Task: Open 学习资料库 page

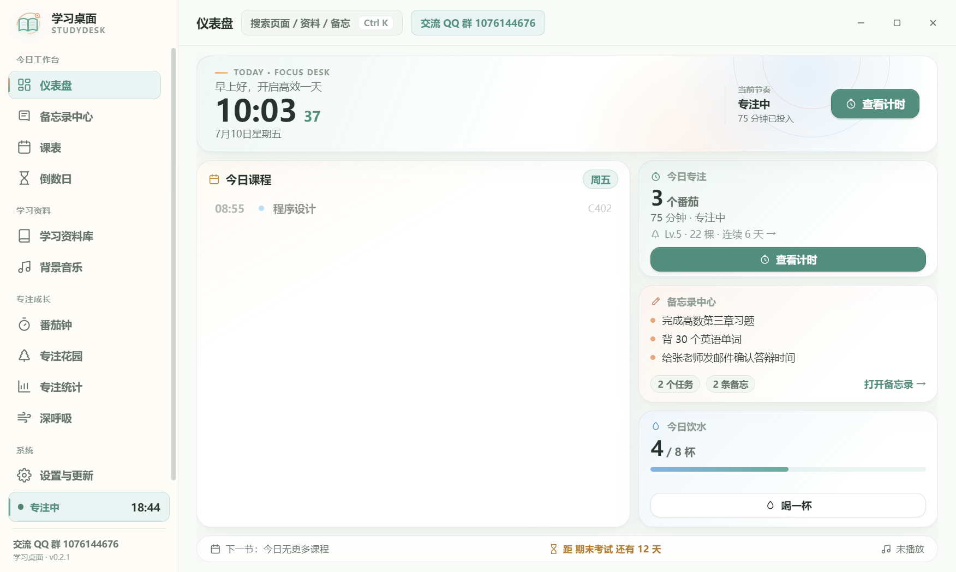Action: click(85, 236)
